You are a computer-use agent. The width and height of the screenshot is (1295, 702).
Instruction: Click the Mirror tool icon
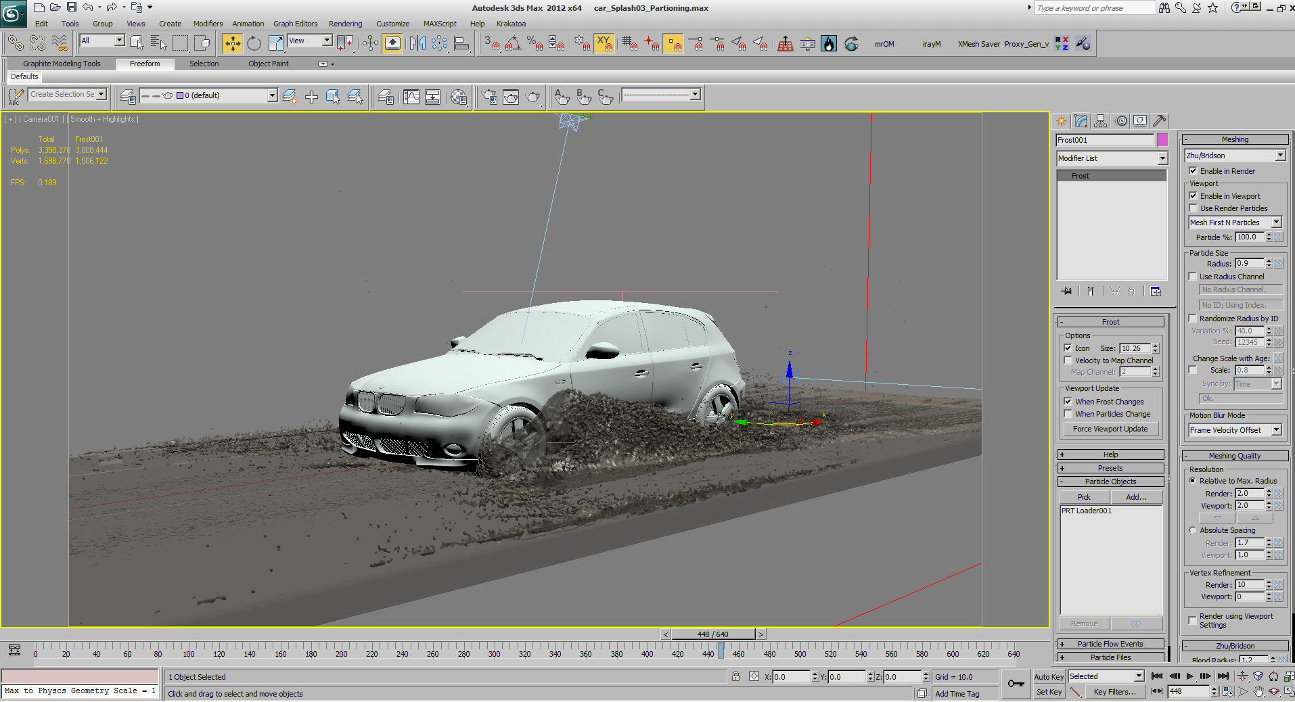point(417,44)
